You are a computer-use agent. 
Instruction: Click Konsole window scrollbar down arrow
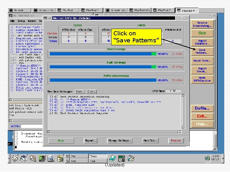(215, 148)
